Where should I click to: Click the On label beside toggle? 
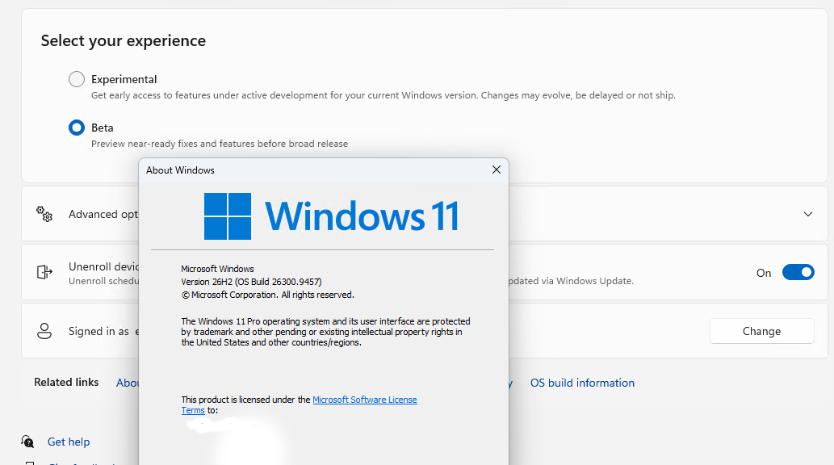click(x=764, y=273)
